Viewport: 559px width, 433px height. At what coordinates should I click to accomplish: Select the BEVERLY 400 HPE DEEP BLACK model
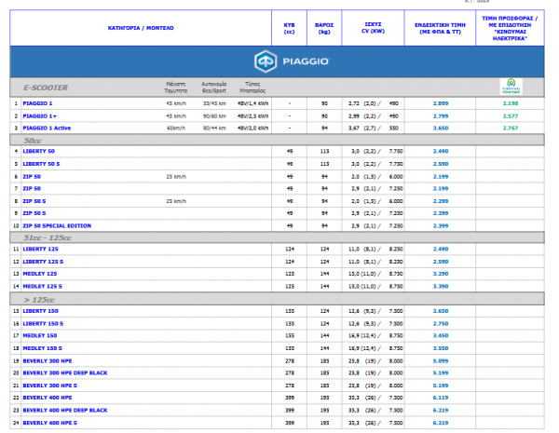65,411
